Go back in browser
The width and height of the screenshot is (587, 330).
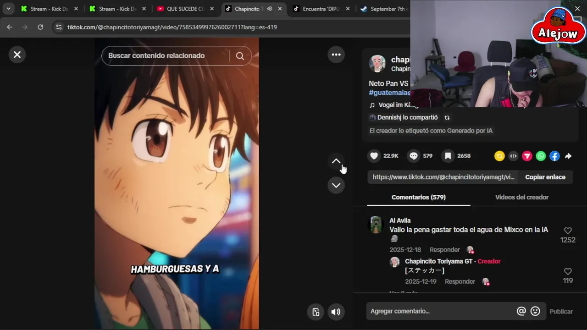coord(10,27)
